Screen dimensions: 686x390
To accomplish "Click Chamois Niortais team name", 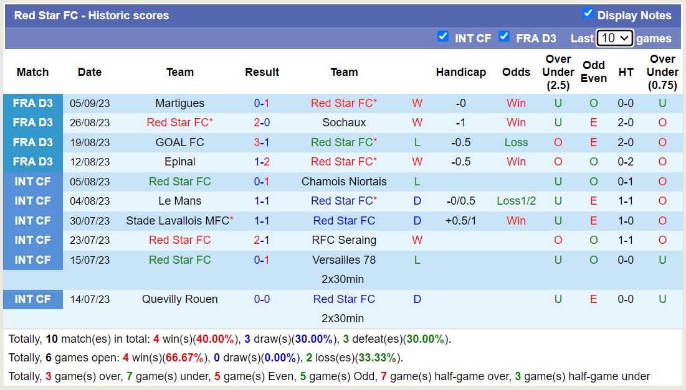I will (344, 181).
